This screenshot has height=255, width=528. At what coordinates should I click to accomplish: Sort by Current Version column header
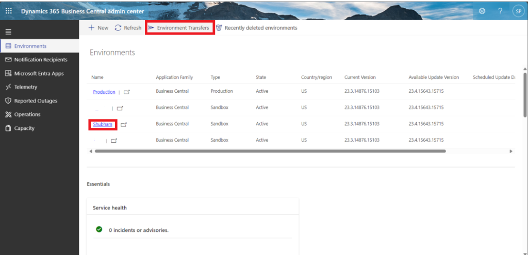coord(360,77)
